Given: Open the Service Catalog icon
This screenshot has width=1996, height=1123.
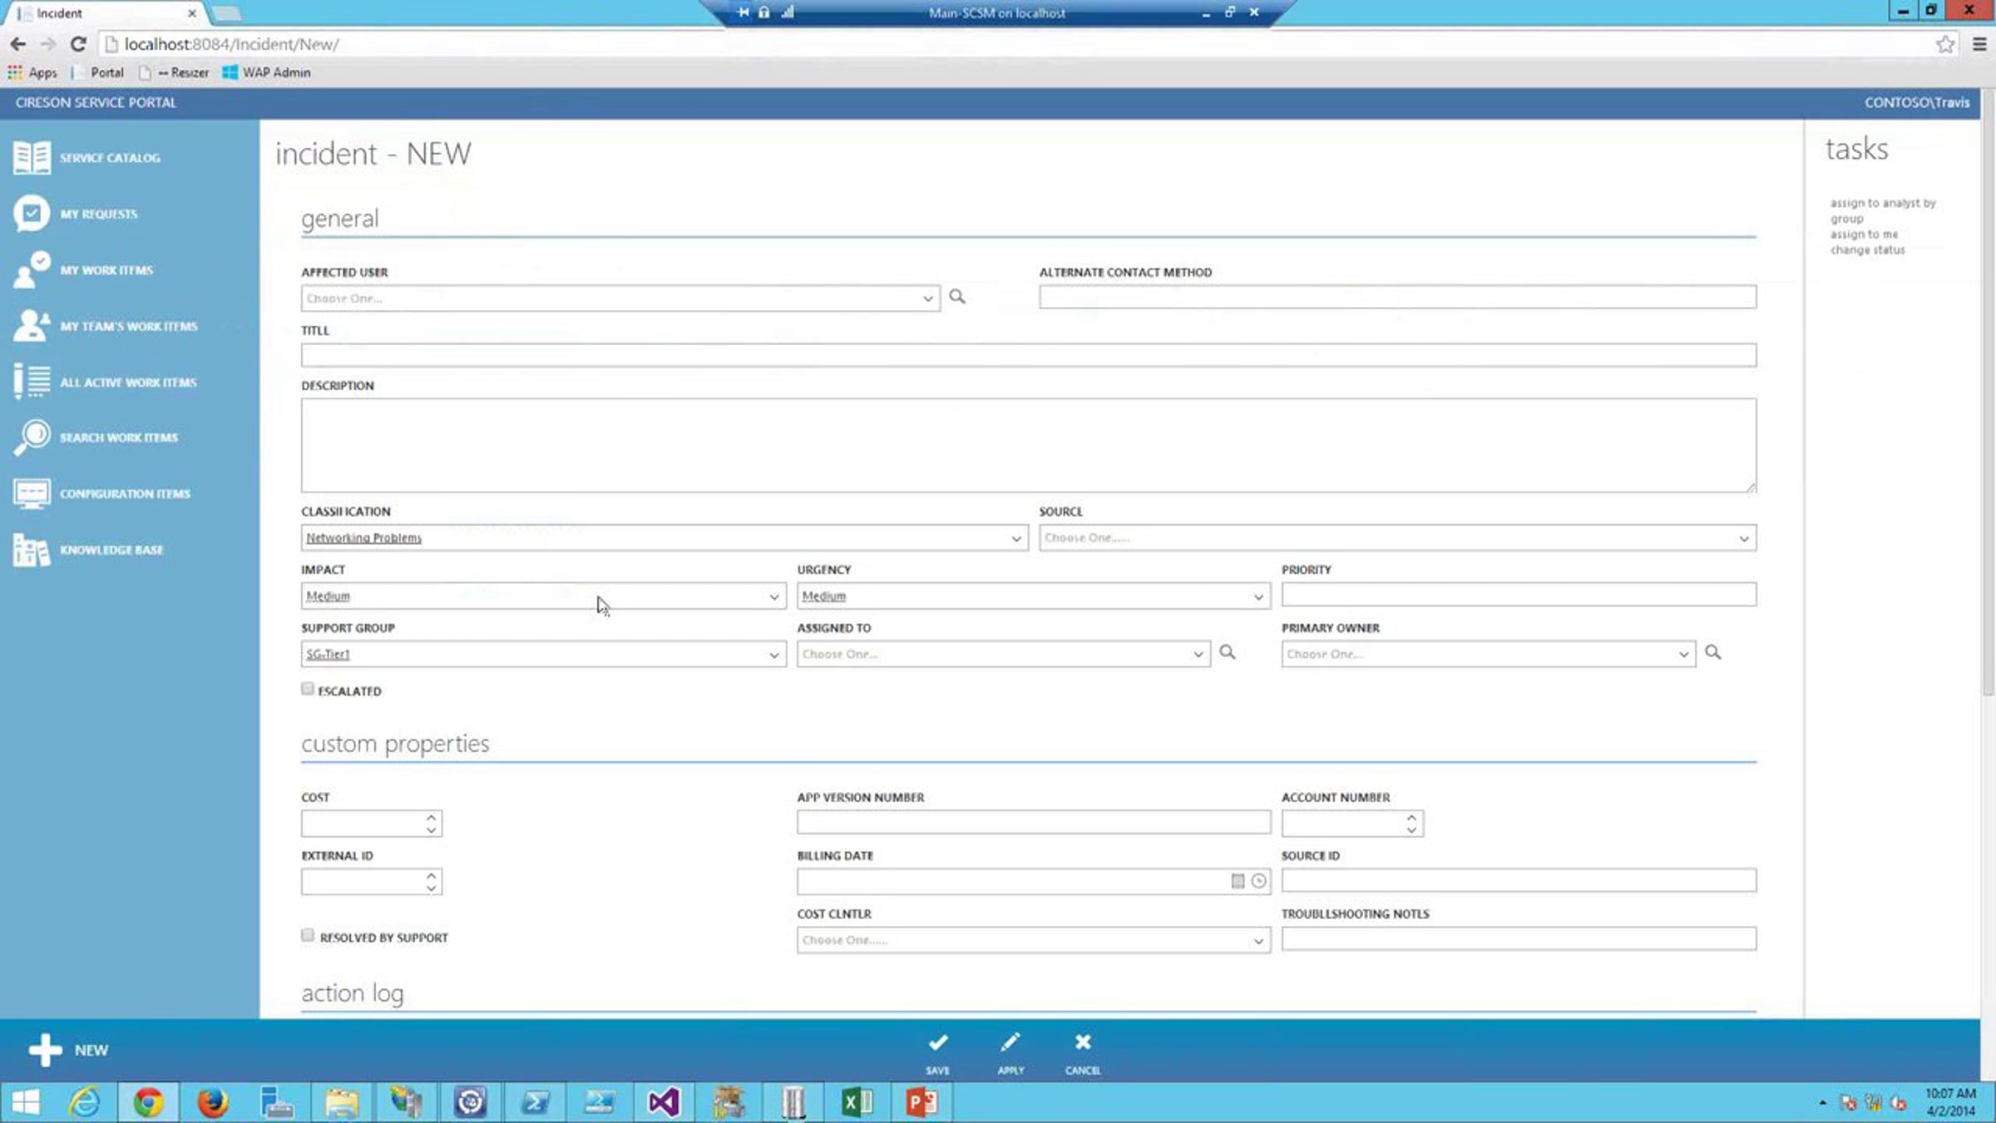Looking at the screenshot, I should tap(32, 157).
